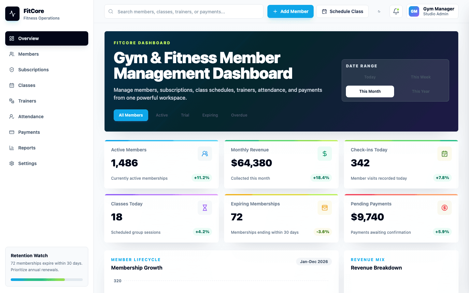Click the Collected this month text
469x293 pixels.
point(250,178)
